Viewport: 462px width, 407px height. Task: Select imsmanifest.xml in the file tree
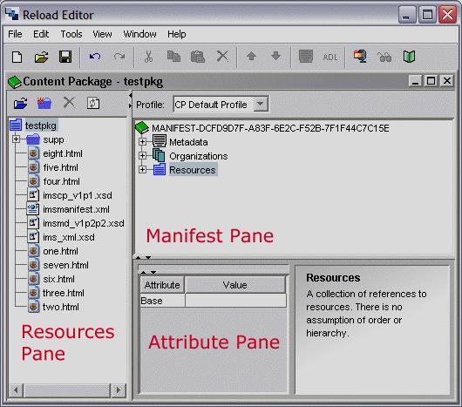(x=76, y=209)
